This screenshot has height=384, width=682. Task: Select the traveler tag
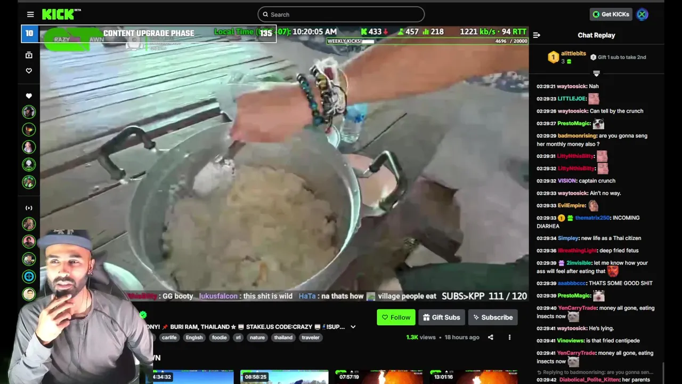coord(311,337)
